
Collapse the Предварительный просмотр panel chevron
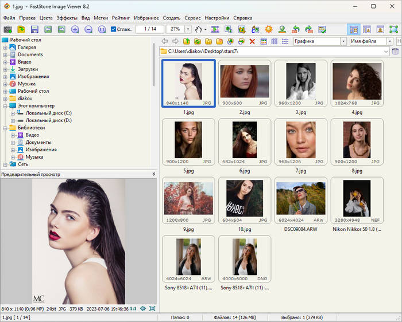(x=153, y=174)
